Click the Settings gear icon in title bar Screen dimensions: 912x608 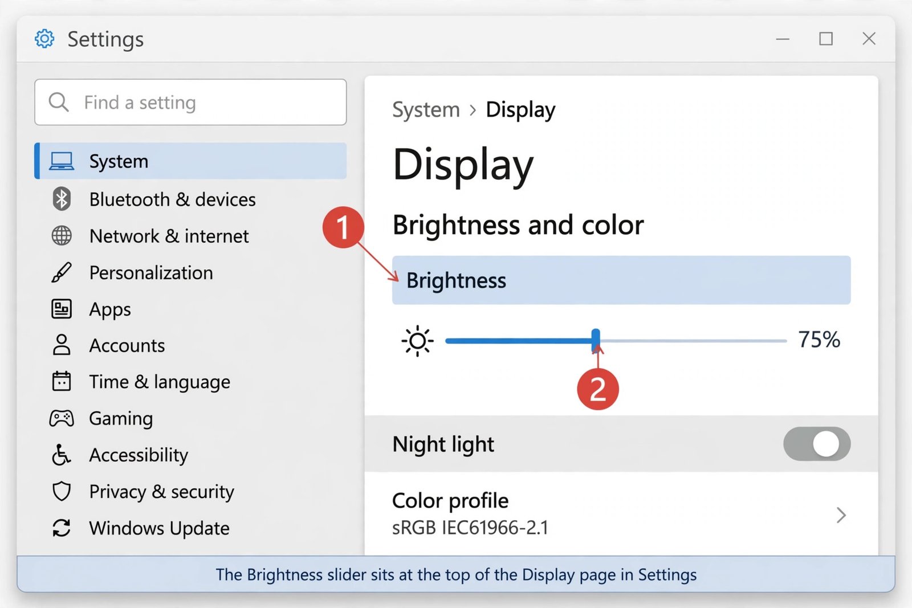click(x=44, y=39)
